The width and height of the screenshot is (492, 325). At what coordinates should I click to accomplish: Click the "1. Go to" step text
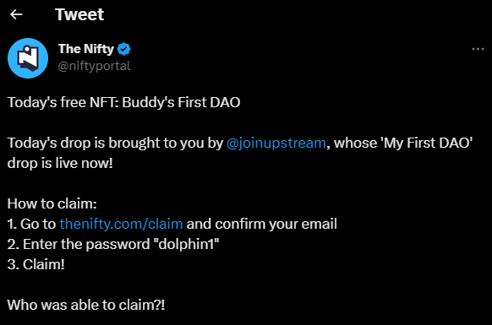31,224
